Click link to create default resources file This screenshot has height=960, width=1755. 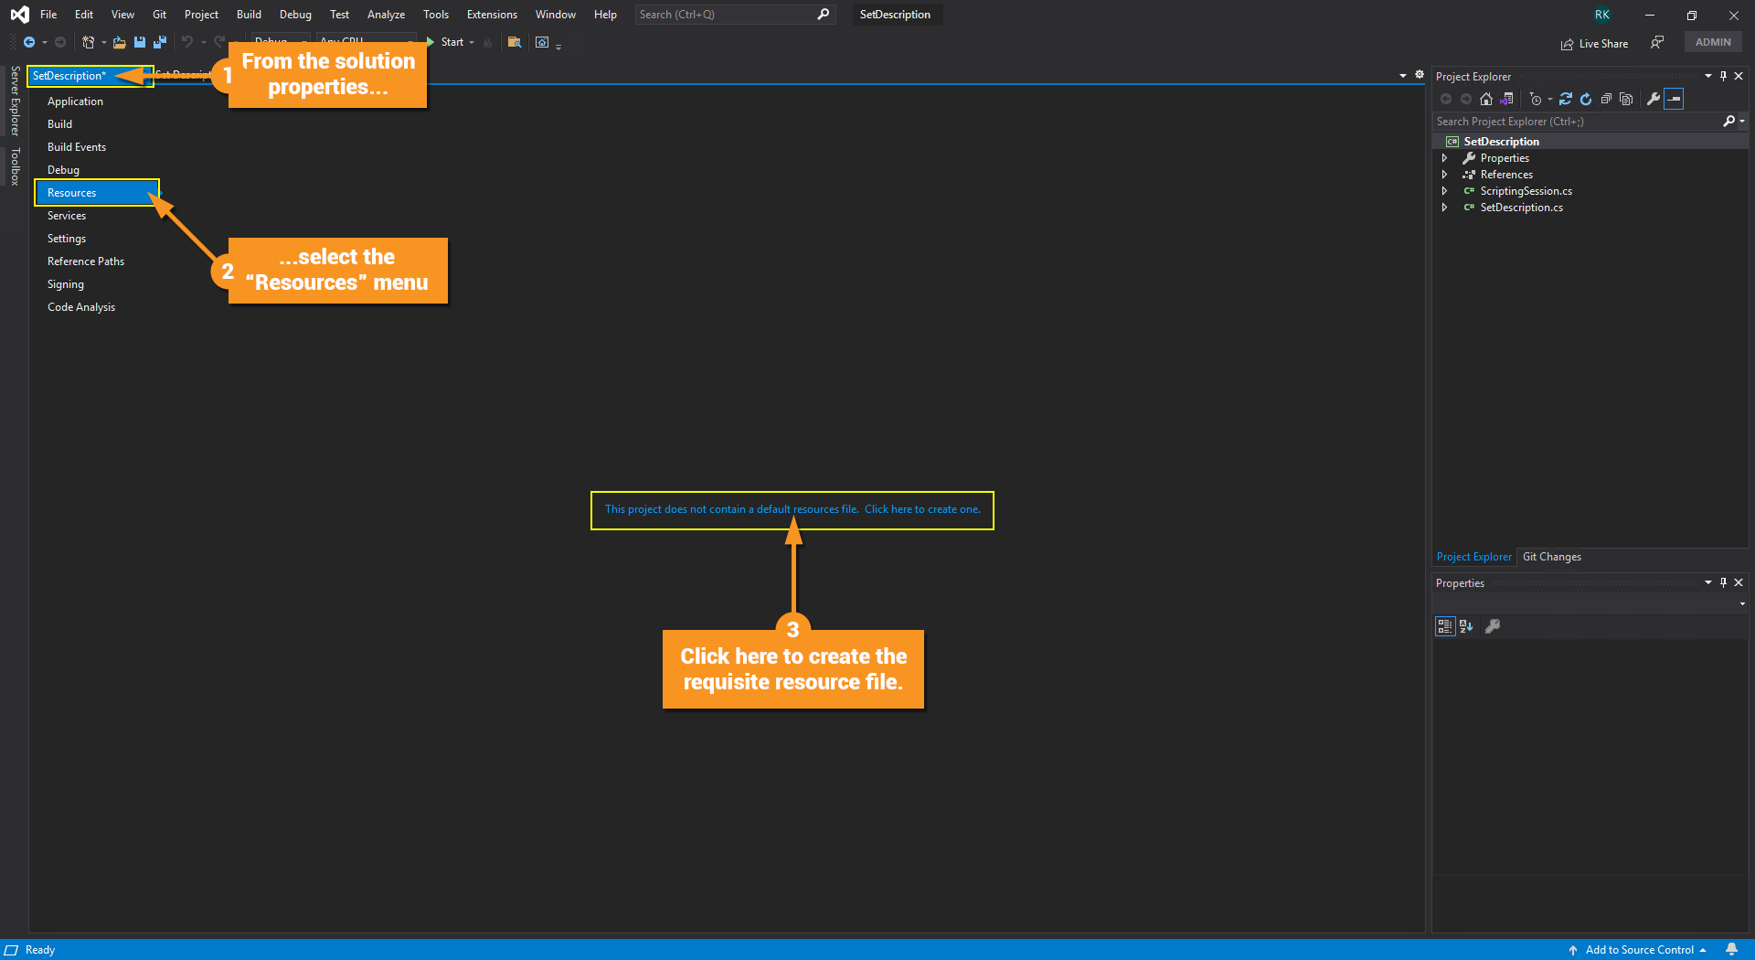pos(922,509)
